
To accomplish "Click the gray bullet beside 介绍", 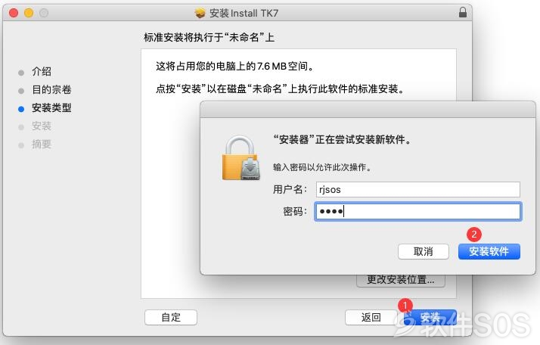I will (x=21, y=73).
